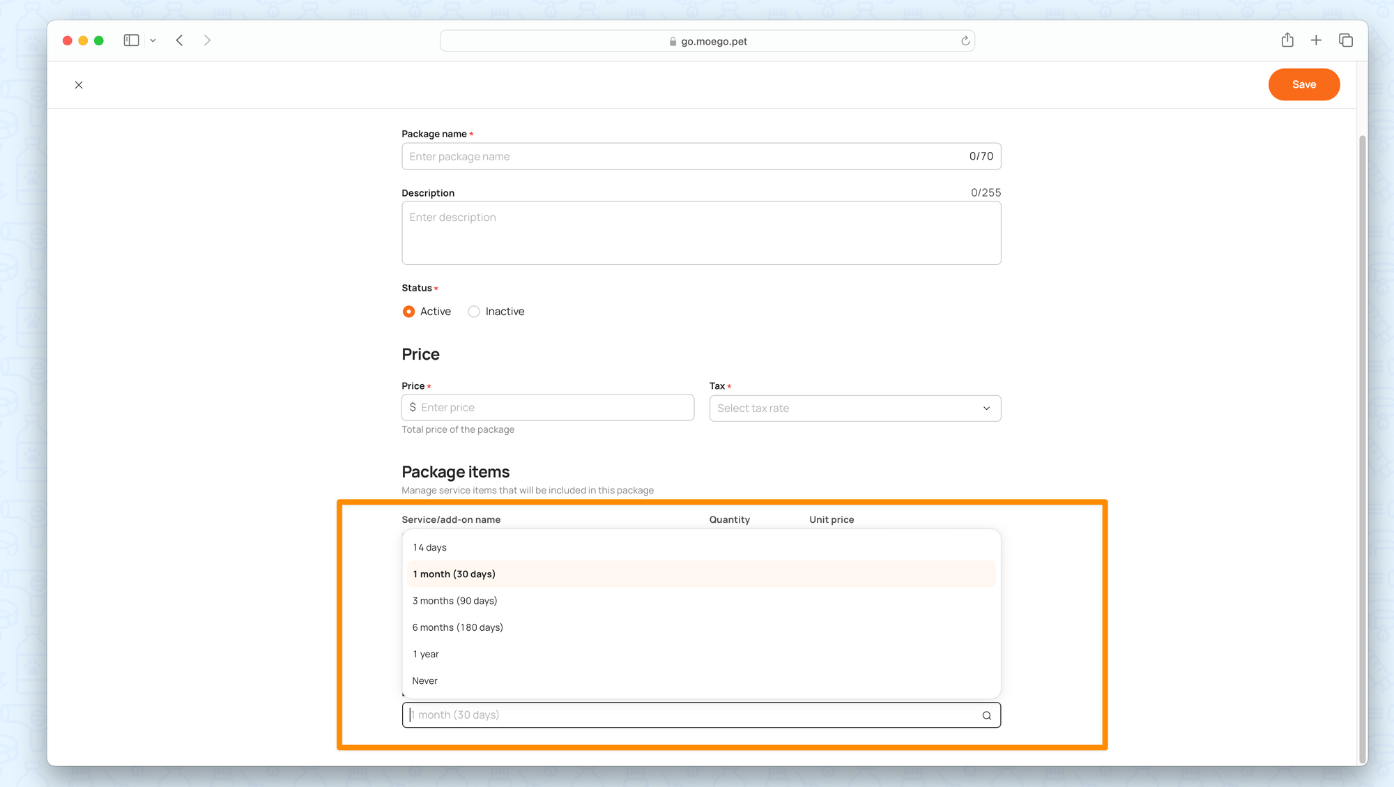Click the browser forward arrow
The width and height of the screenshot is (1394, 787).
click(207, 40)
